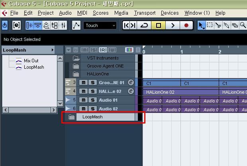Image resolution: width=247 pixels, height=166 pixels.
Task: Expand the Groove Agent ONE folder
Action: pyautogui.click(x=76, y=66)
